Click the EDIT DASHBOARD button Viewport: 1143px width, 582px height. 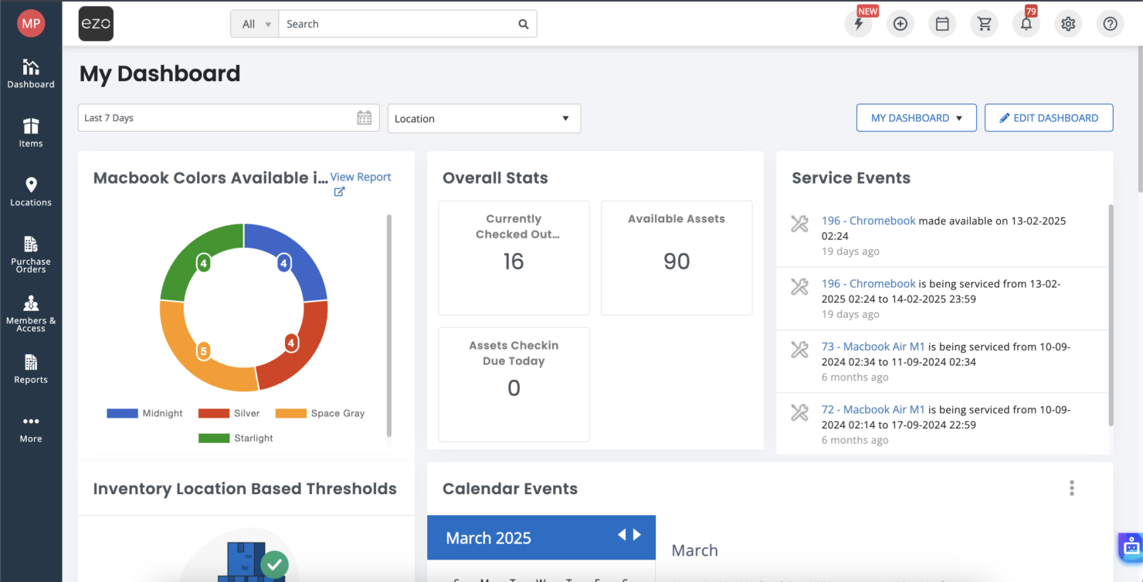tap(1049, 117)
